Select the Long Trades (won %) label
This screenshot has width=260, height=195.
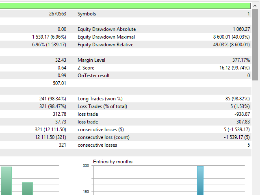click(100, 99)
